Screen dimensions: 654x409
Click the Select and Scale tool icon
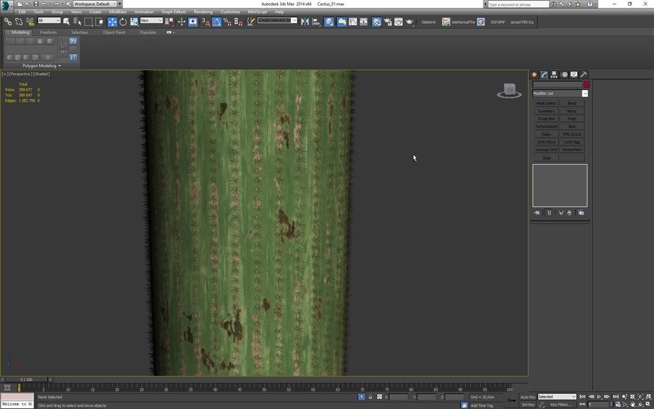(134, 21)
